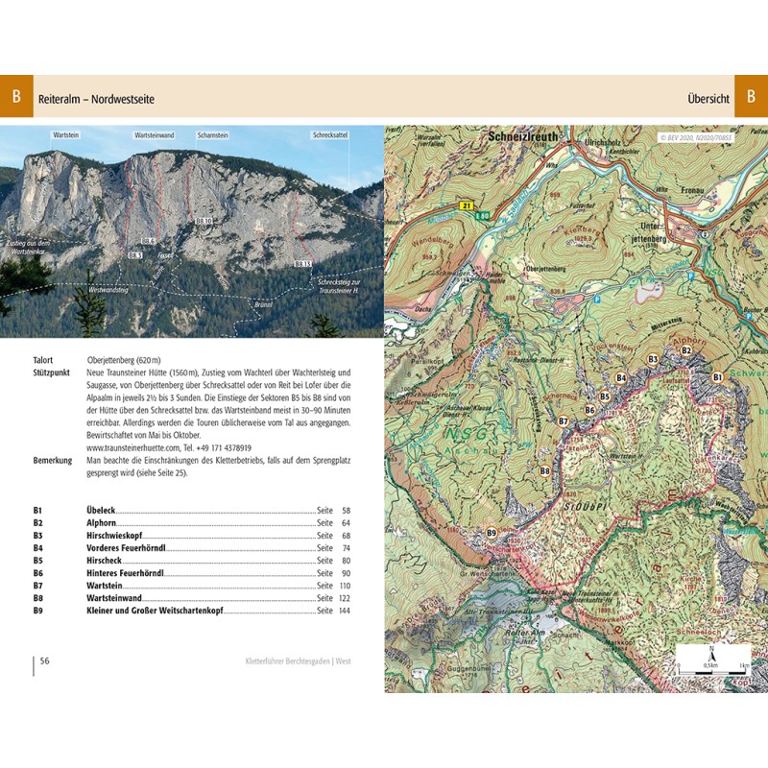This screenshot has height=768, width=768.
Task: Click the Wartsteinwand label above the photo cliff
Action: pyautogui.click(x=155, y=135)
